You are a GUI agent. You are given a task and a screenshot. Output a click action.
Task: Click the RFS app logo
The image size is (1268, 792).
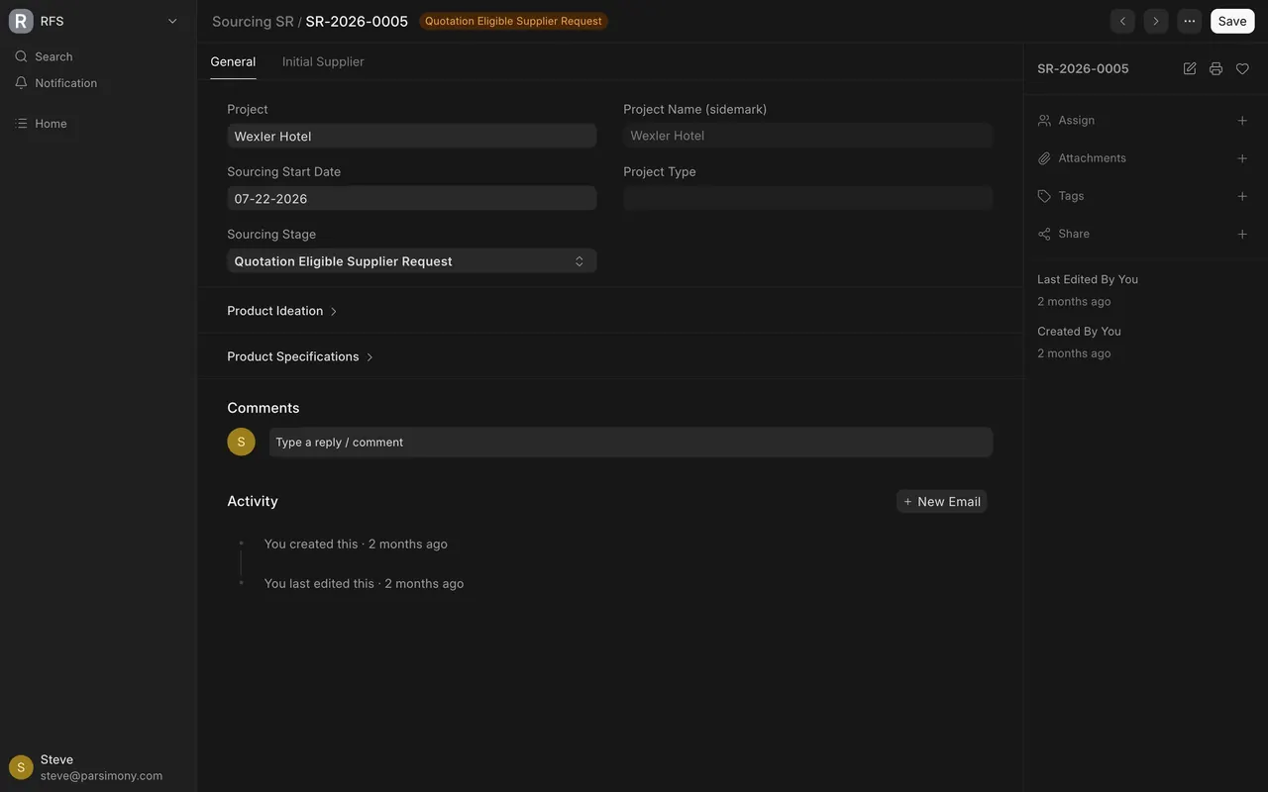click(x=21, y=21)
